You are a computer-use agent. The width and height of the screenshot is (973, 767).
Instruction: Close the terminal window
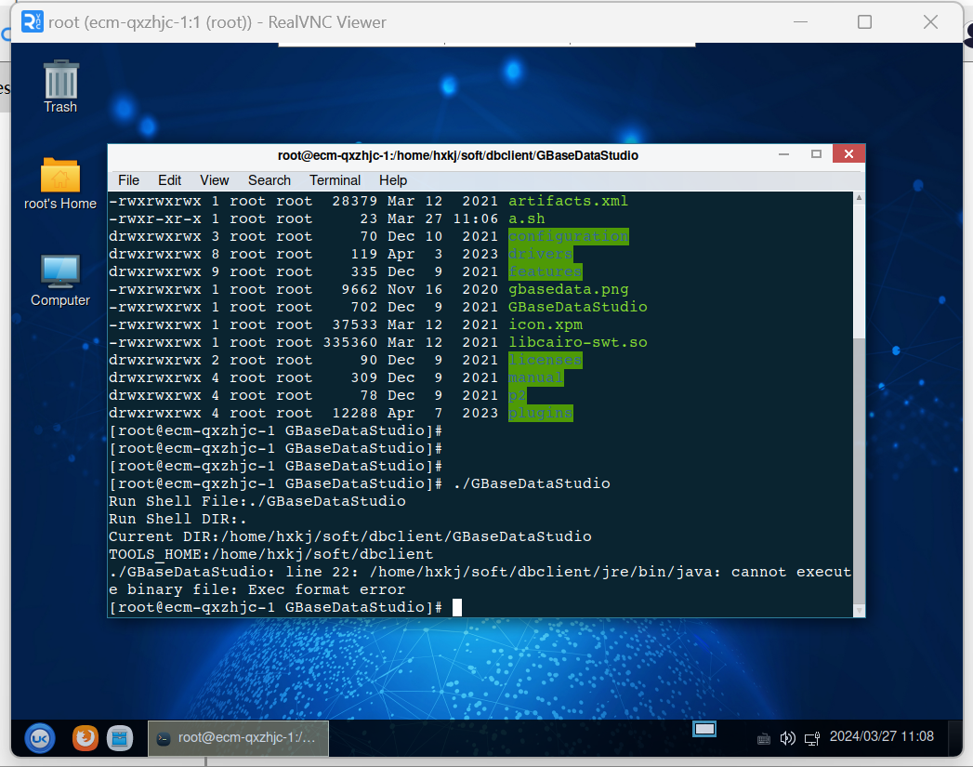(848, 154)
